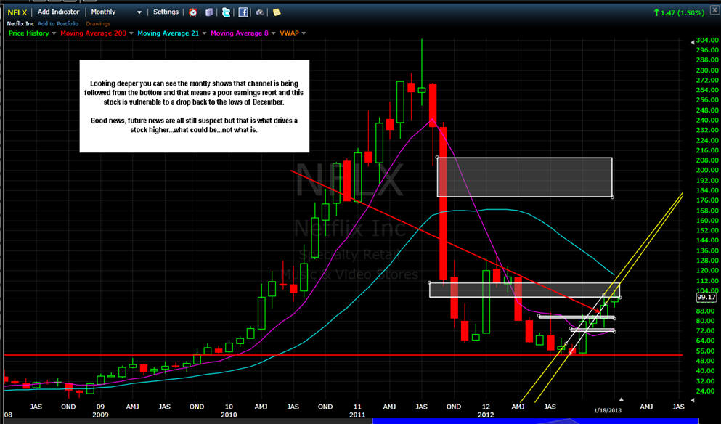
Task: Open the Monthly timeframe dropdown
Action: (x=116, y=12)
